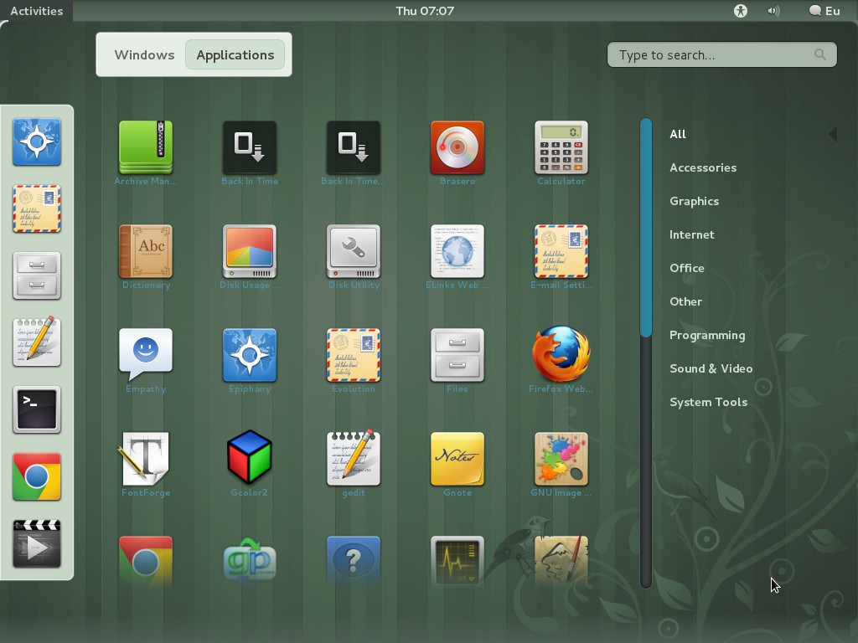Select Sound & Video category
This screenshot has height=643, width=858.
[711, 368]
